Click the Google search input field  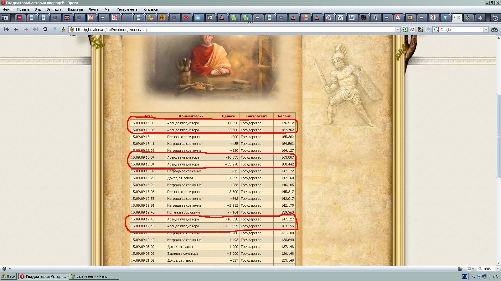[461, 30]
